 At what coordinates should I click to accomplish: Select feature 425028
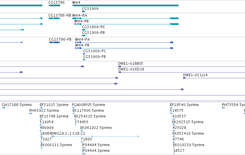(179, 128)
